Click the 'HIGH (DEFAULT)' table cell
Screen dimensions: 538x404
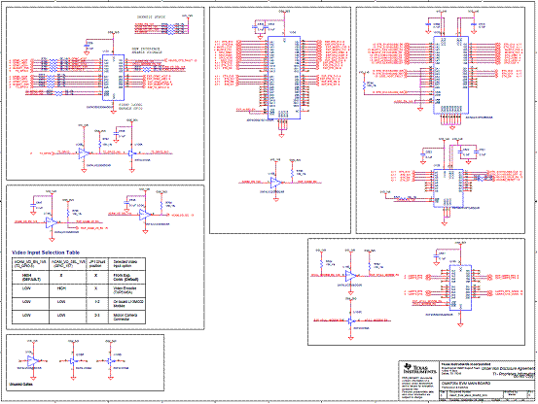click(30, 278)
